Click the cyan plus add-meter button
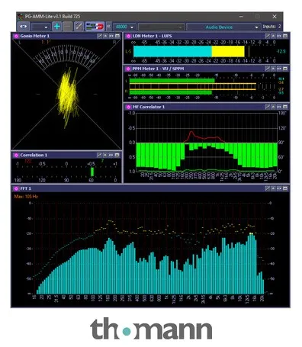This screenshot has height=347, width=302. 57,27
